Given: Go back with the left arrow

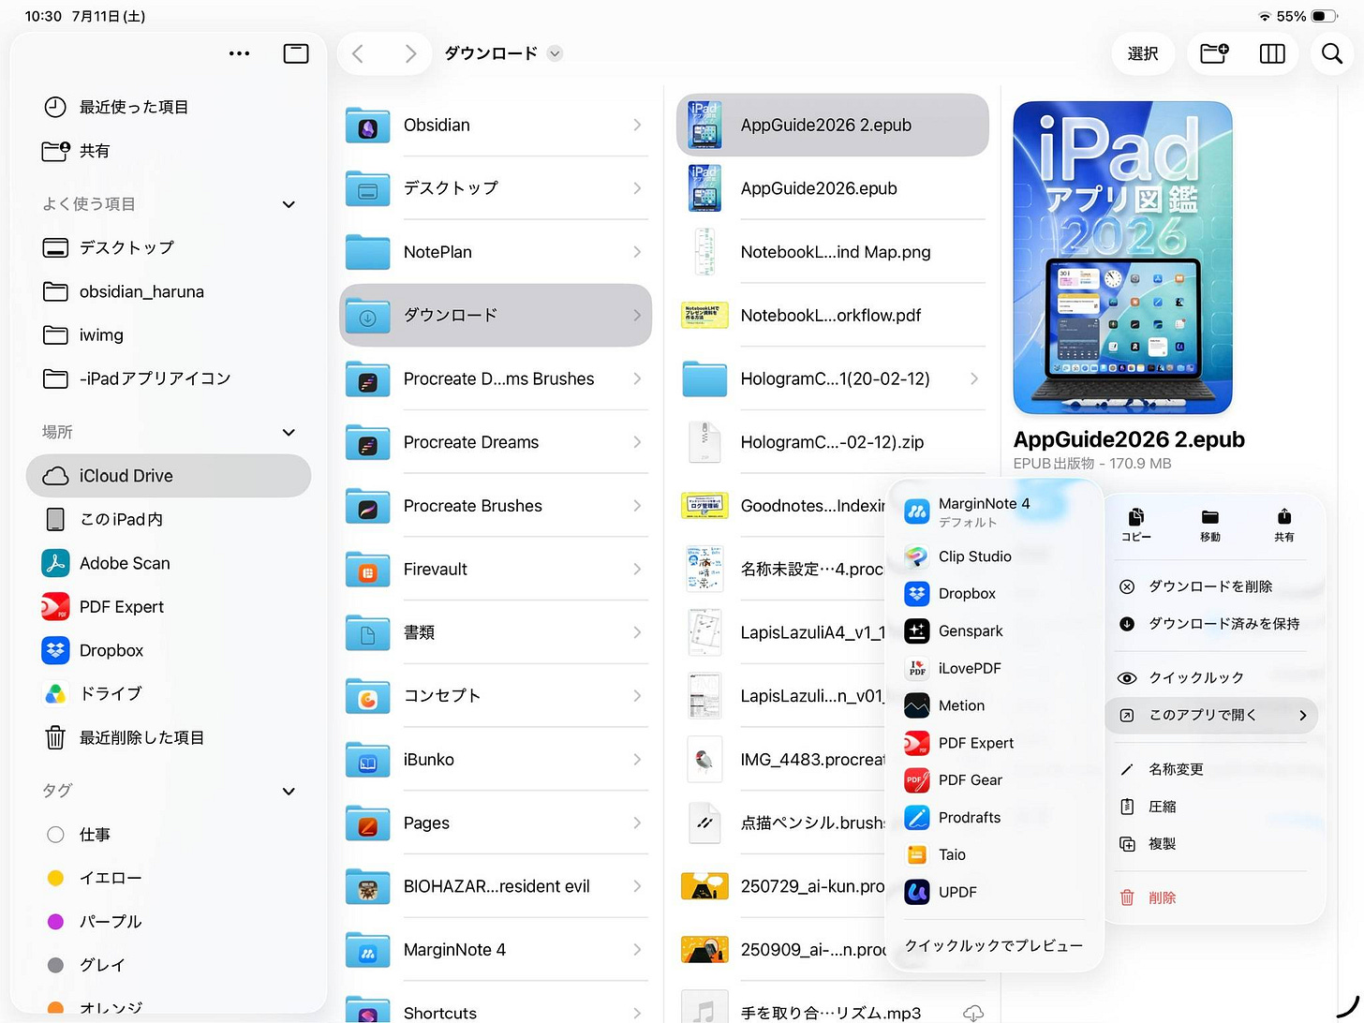Looking at the screenshot, I should 357,53.
